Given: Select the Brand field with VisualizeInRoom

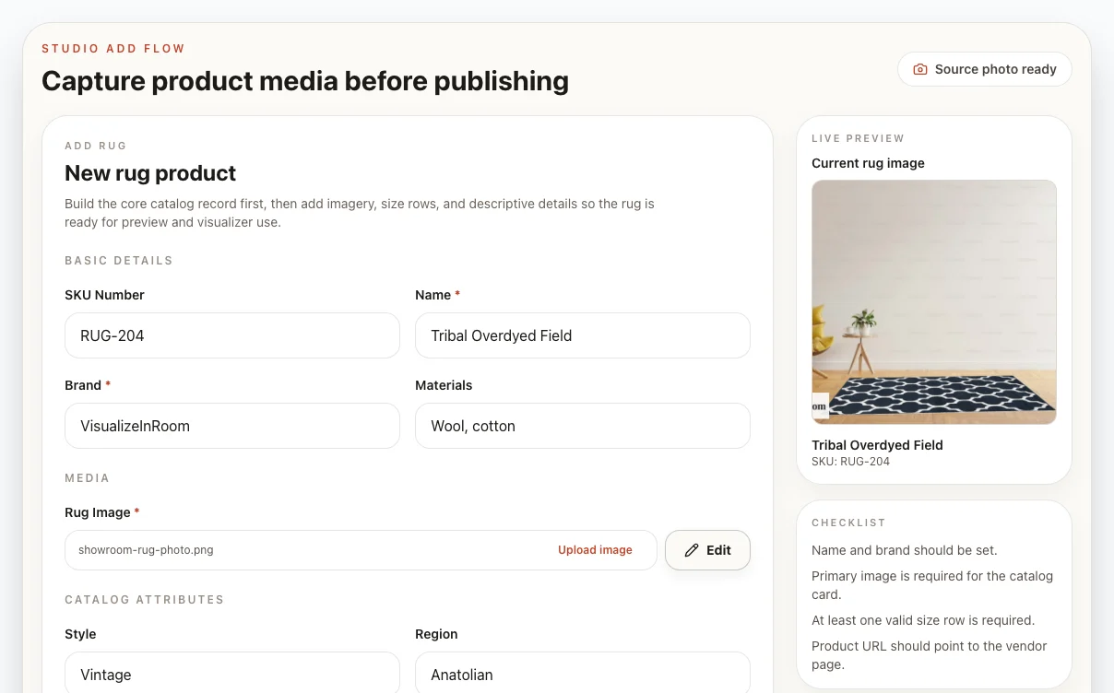Looking at the screenshot, I should (x=232, y=426).
